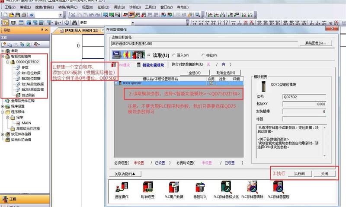The width and height of the screenshot is (346, 207).
Task: Open the PLC memory arrangement (整理) icon
Action: point(278,187)
